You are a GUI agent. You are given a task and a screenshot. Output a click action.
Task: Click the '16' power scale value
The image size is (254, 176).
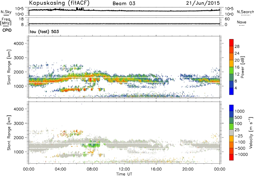[x=237, y=67]
